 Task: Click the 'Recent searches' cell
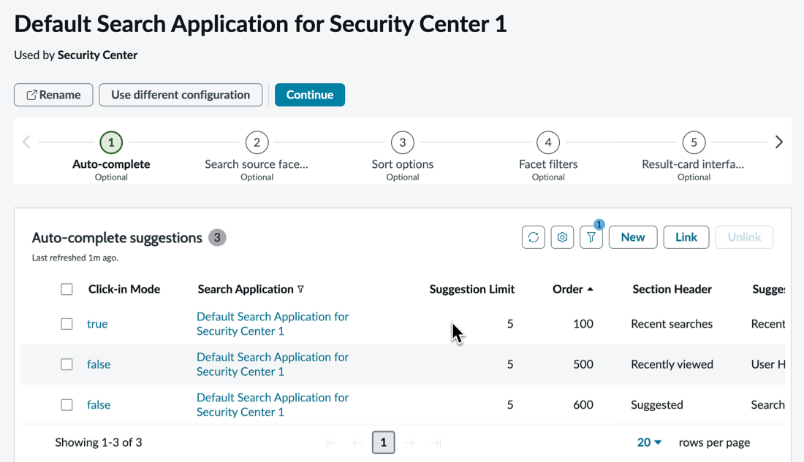click(672, 324)
